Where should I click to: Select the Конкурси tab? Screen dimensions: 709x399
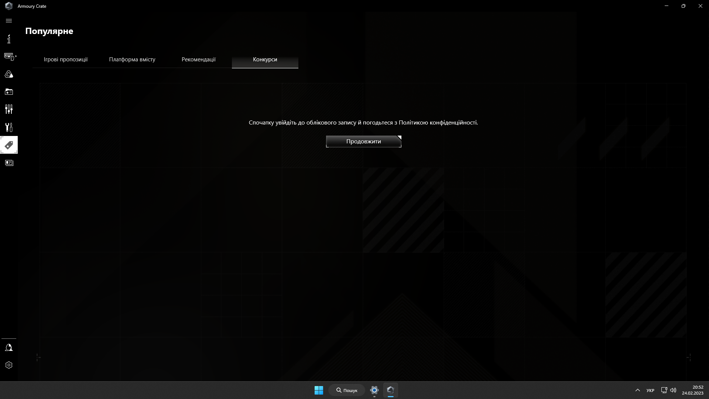click(265, 59)
